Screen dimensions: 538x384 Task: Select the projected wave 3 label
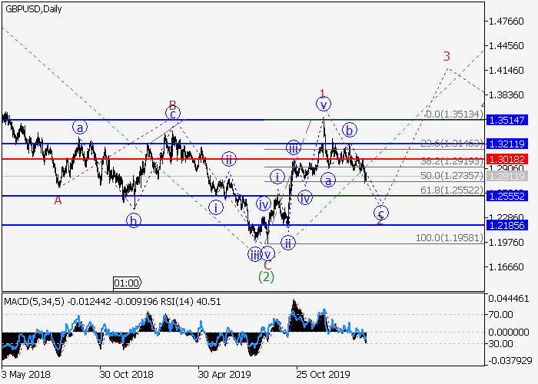(446, 56)
